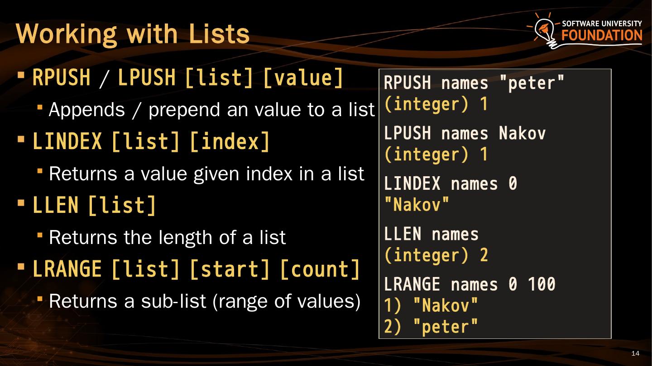Click the code line 'RPUSH names "peter"'
The width and height of the screenshot is (652, 366).
474,83
